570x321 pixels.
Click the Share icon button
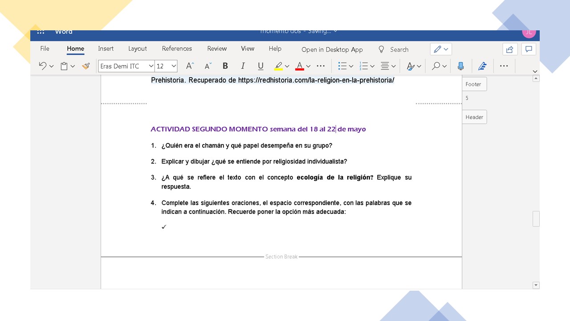click(x=509, y=49)
